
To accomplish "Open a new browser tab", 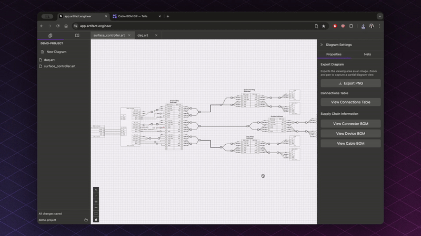I will (168, 16).
